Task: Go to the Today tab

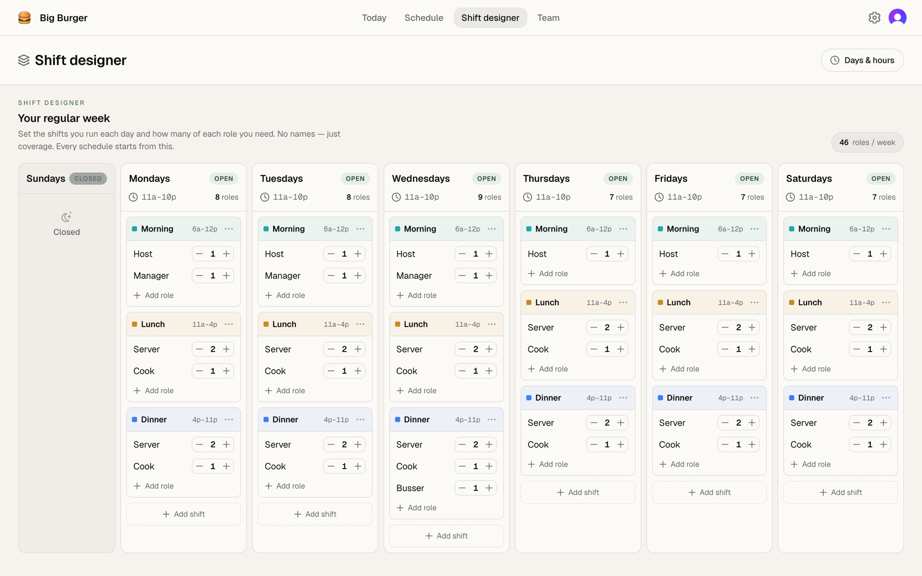Action: [x=374, y=18]
